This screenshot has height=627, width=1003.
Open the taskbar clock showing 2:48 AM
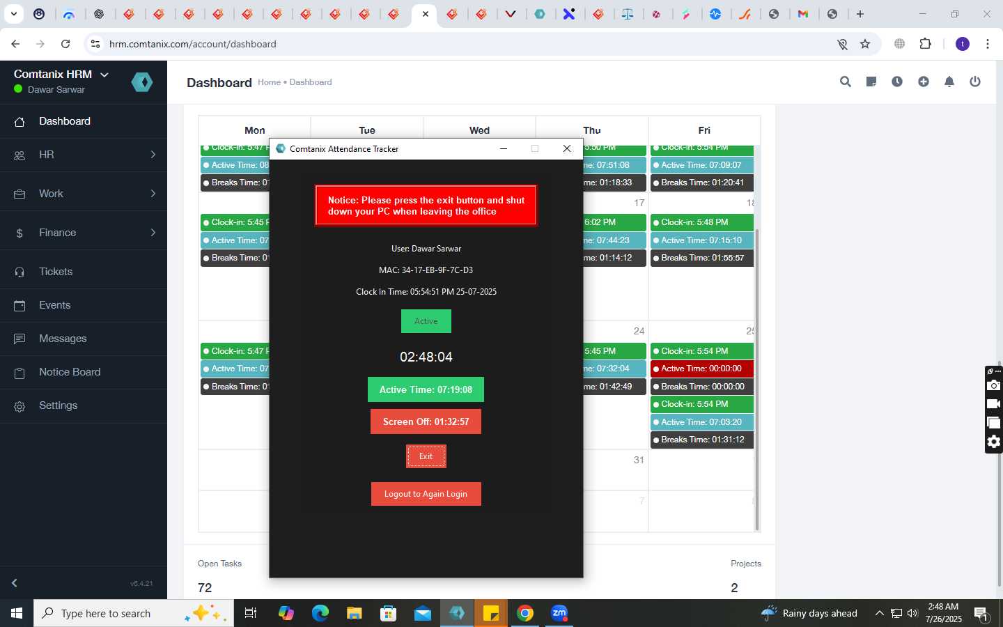tap(943, 613)
